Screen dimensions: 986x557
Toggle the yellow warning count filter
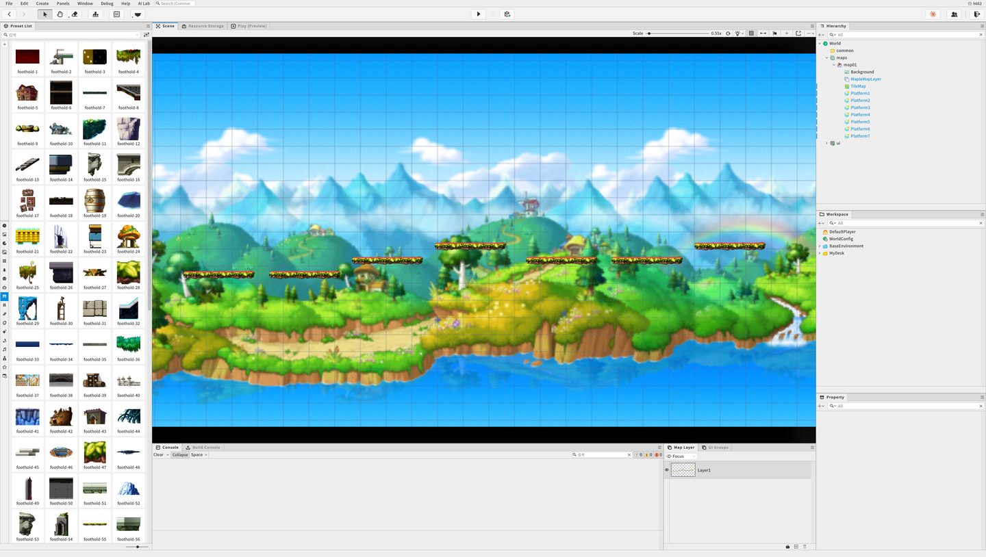coord(648,454)
